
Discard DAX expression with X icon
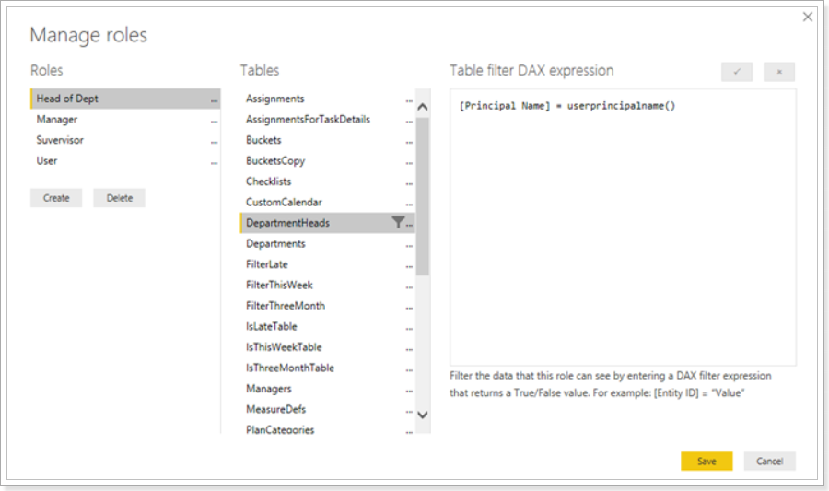pos(778,72)
